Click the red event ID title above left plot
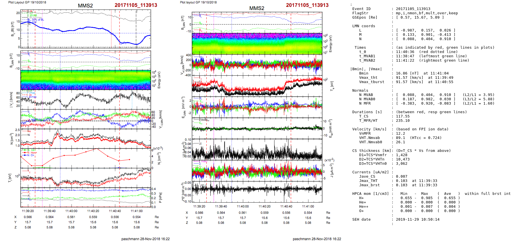This screenshot has width=518, height=241. (x=136, y=5)
